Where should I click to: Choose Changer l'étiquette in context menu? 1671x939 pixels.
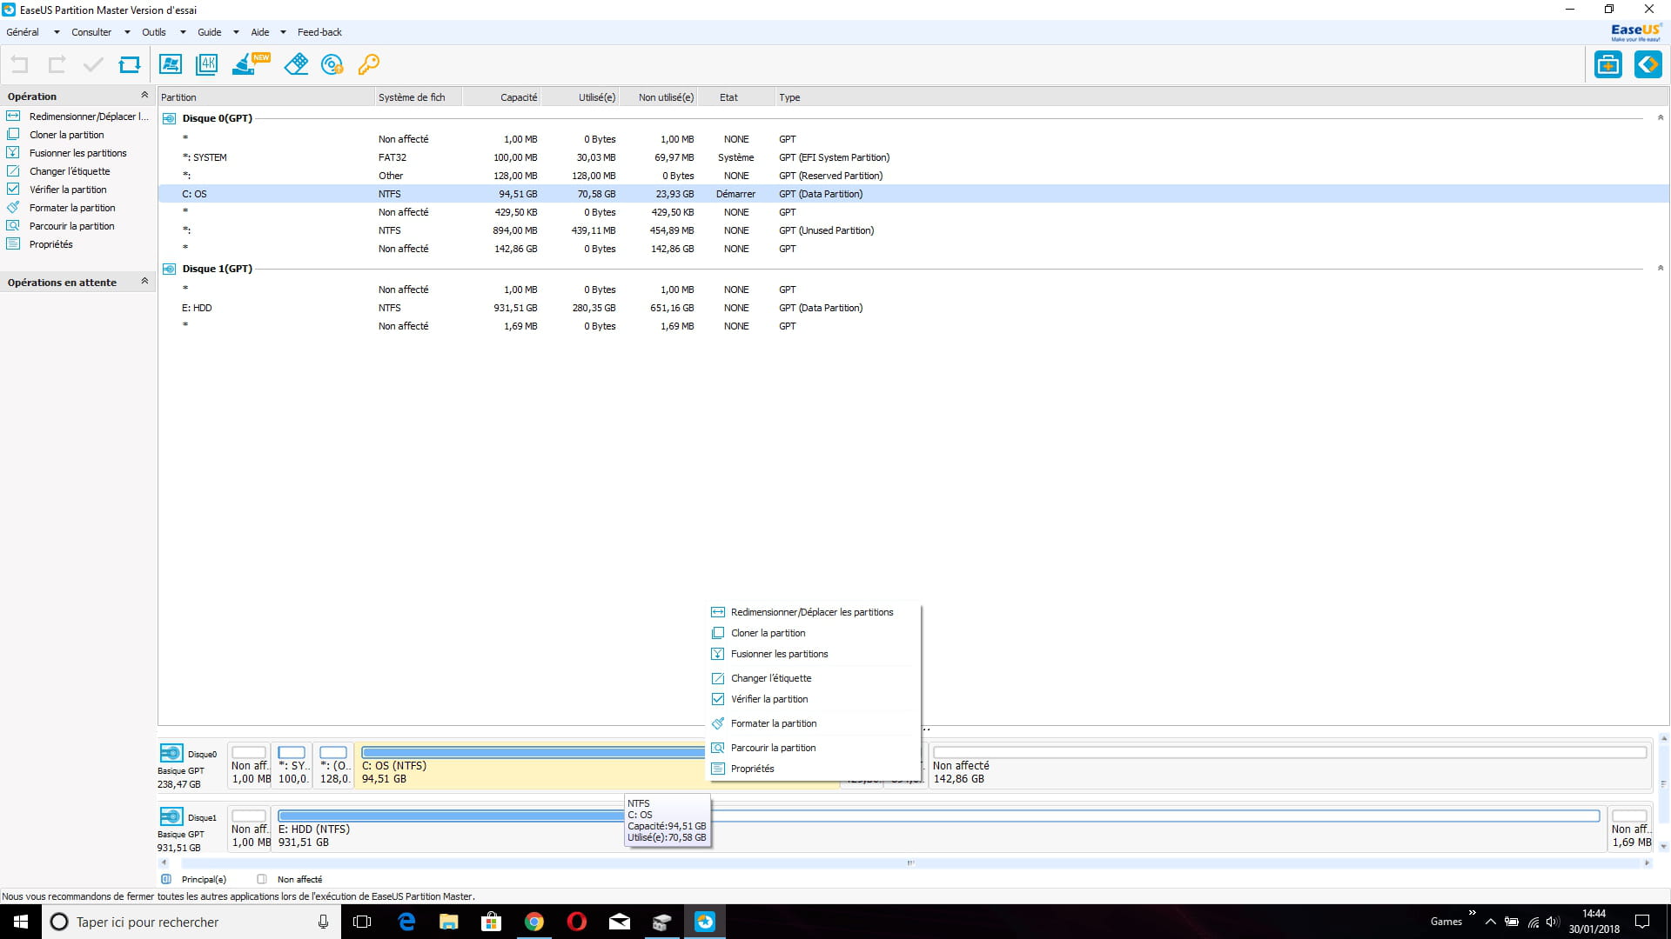(815, 678)
